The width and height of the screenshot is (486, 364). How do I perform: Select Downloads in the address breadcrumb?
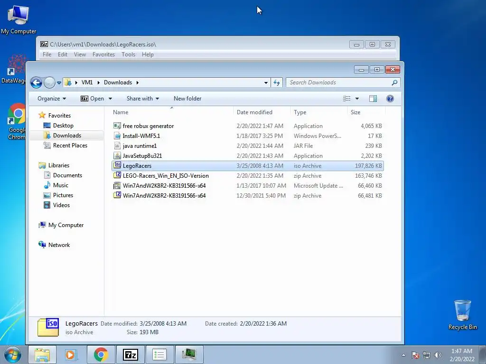point(118,82)
